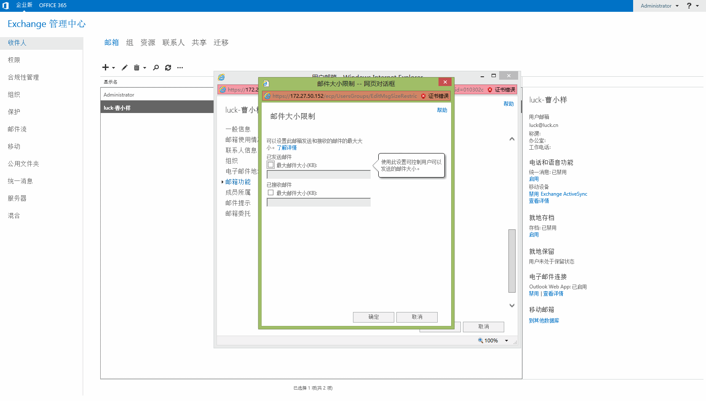The height and width of the screenshot is (401, 706).
Task: Click 取消 in the background mailbox window
Action: coord(484,327)
